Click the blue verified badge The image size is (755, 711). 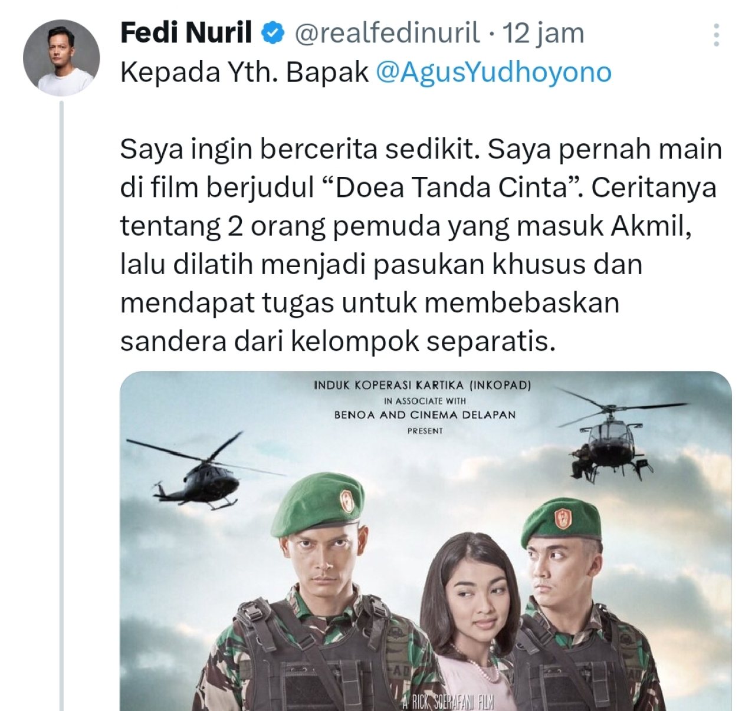[272, 33]
